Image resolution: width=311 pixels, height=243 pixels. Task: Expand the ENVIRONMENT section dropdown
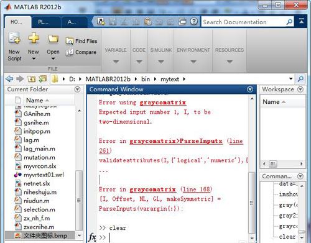click(x=193, y=62)
